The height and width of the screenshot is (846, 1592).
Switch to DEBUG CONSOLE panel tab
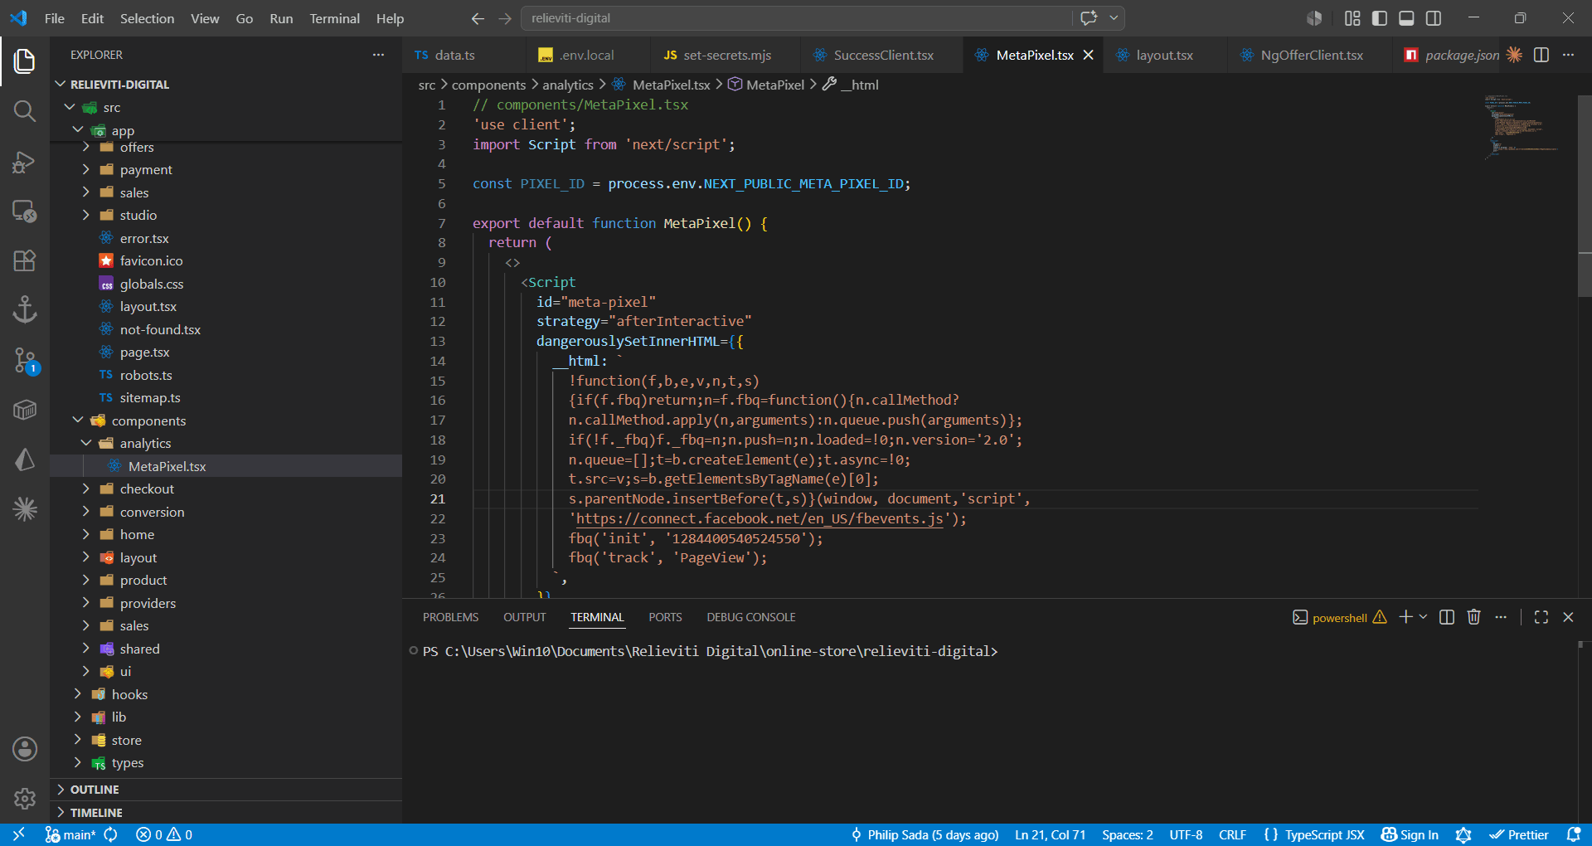click(750, 617)
